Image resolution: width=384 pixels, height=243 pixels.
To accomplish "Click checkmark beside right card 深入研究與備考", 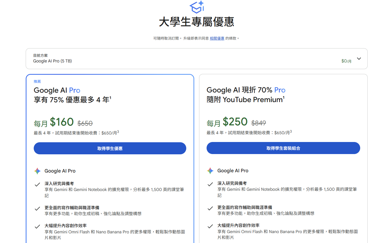I will click(210, 184).
